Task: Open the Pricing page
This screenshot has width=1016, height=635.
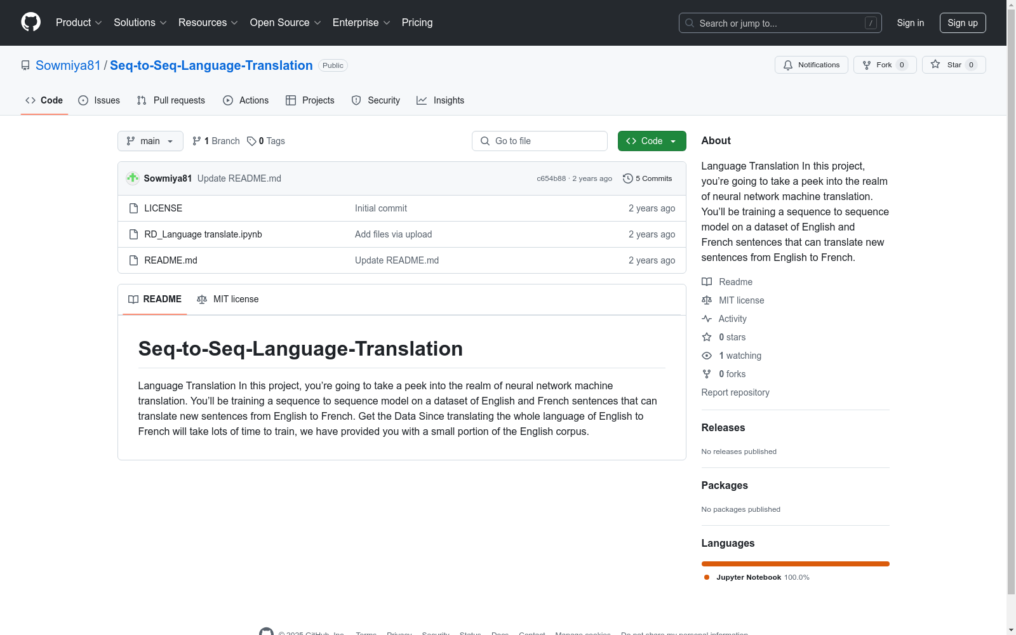Action: pyautogui.click(x=417, y=23)
